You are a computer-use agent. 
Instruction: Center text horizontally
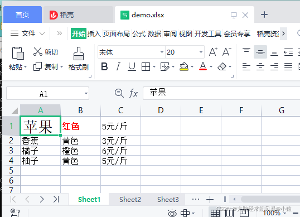pyautogui.click(x=260, y=67)
